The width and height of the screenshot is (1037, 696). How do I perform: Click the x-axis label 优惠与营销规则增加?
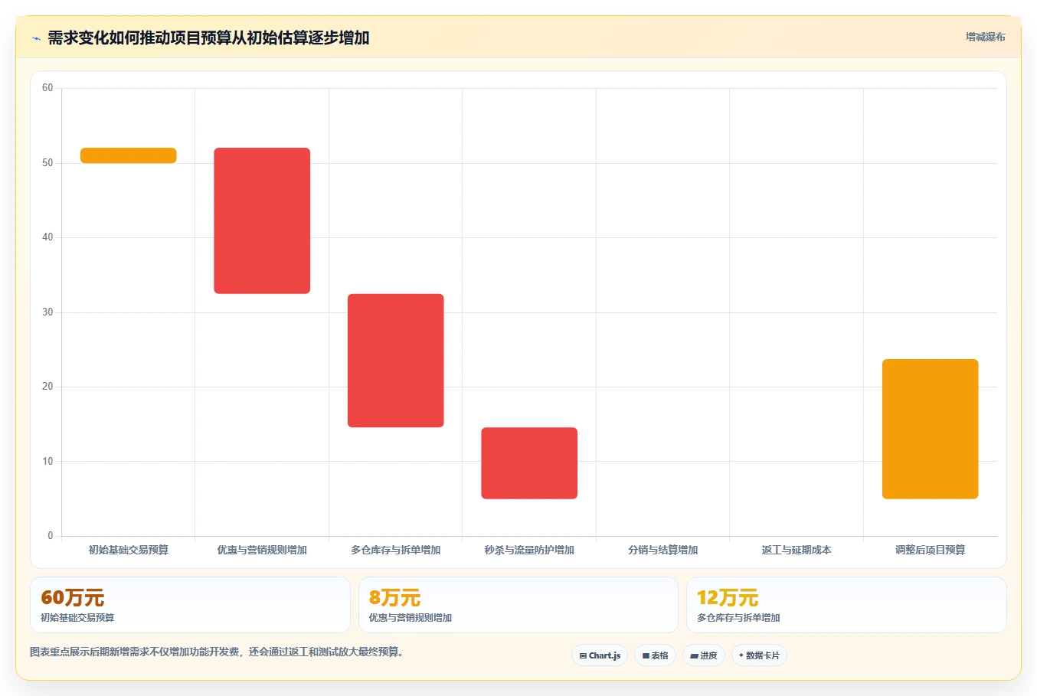[x=262, y=550]
